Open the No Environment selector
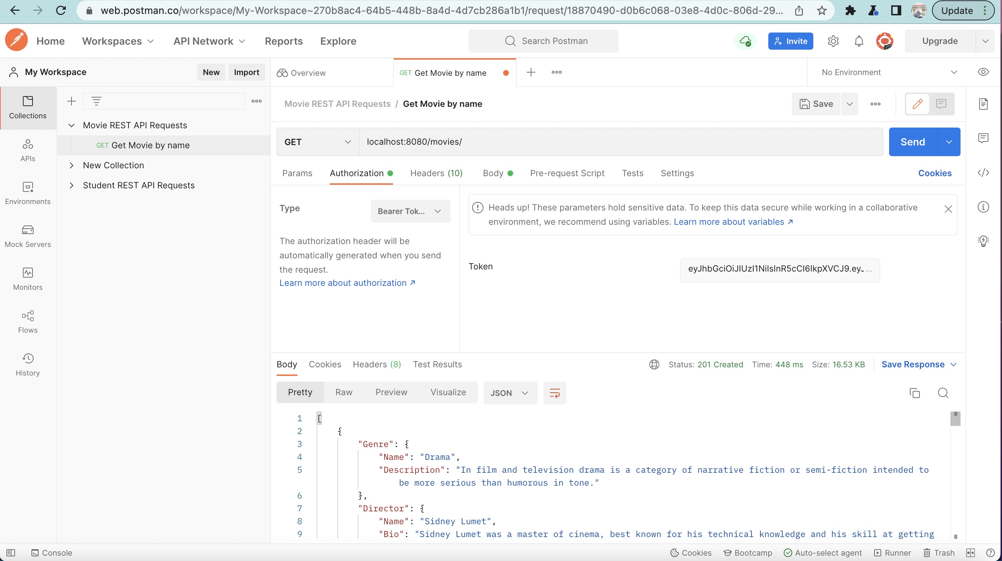The width and height of the screenshot is (1002, 561). coord(889,73)
